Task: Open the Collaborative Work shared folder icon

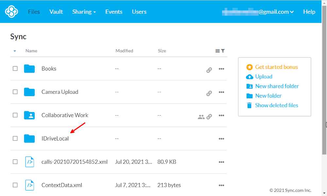Action: coord(29,115)
